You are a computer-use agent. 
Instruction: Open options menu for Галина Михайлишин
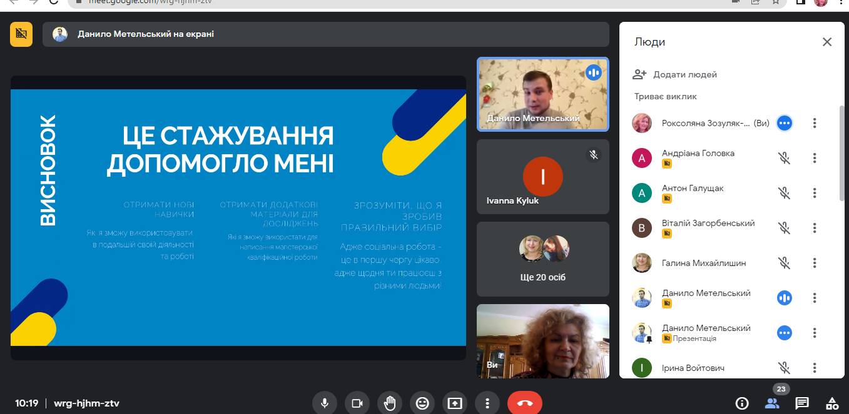815,264
